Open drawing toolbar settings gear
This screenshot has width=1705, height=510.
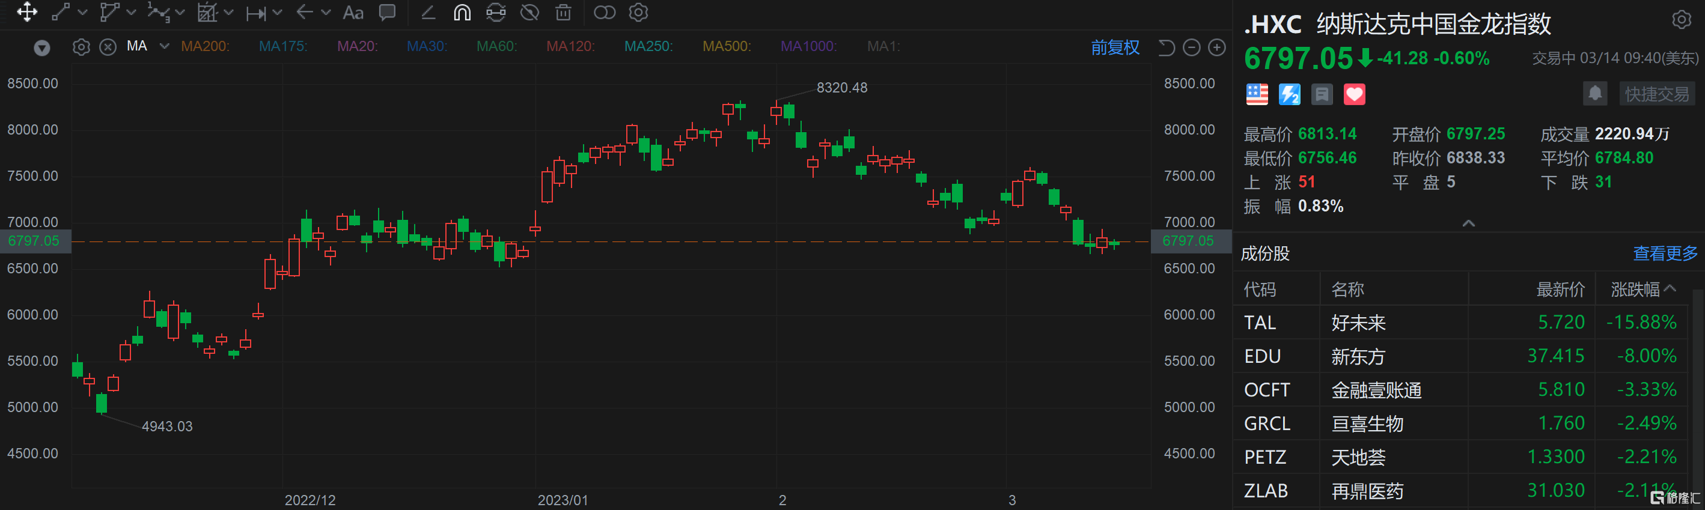click(x=638, y=12)
